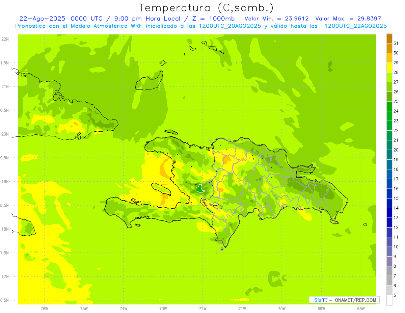Image resolution: width=405 pixels, height=313 pixels.
Task: Click the '74W' longitude label
Action: [x=124, y=309]
